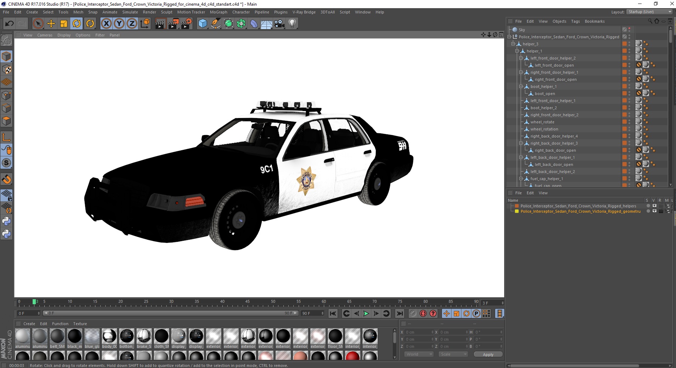Viewport: 676px width, 368px height.
Task: Activate the Rotate tool
Action: pos(77,24)
